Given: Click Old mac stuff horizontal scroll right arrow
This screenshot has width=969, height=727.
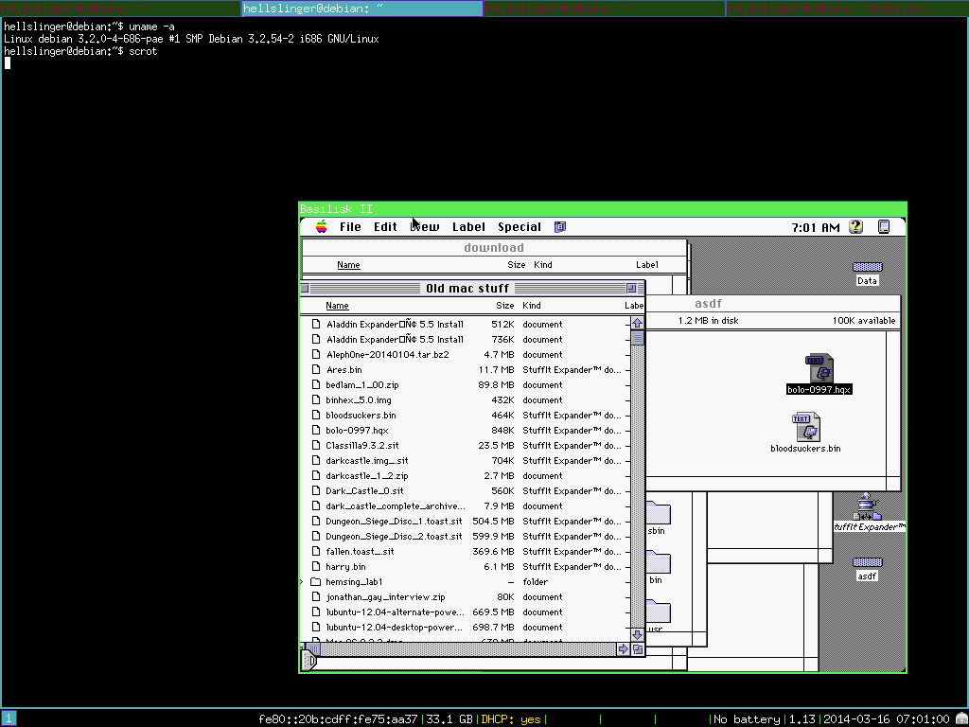Looking at the screenshot, I should (x=623, y=649).
